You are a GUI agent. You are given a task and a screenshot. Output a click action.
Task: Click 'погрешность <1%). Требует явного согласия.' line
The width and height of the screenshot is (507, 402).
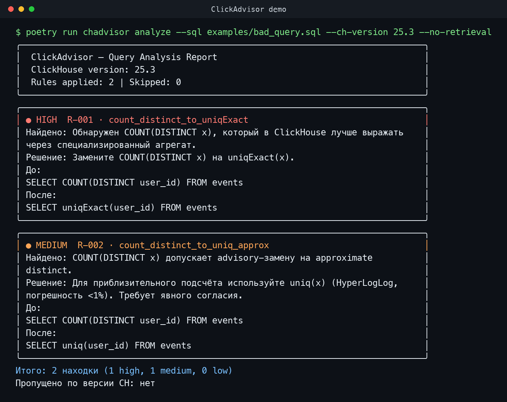coord(134,295)
